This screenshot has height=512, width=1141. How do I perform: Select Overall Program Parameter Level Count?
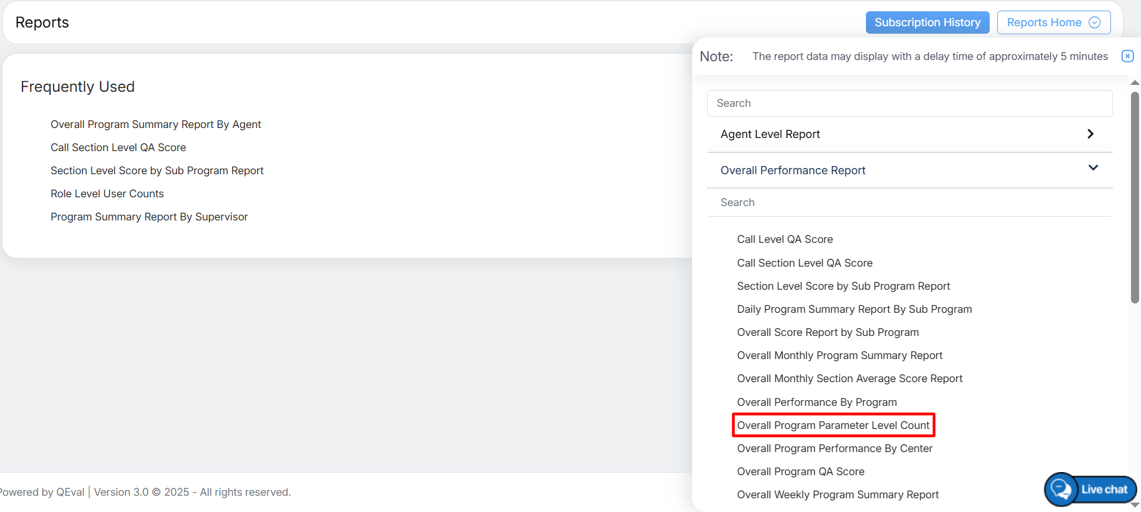coord(833,425)
